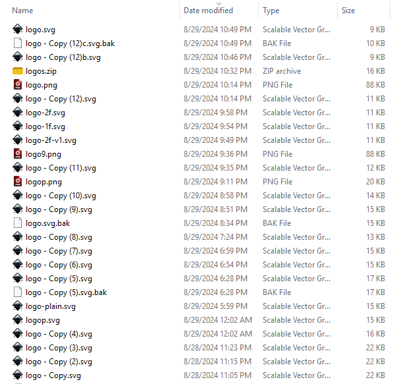Click the ZIP archive type cell
The height and width of the screenshot is (384, 395).
pyautogui.click(x=282, y=71)
